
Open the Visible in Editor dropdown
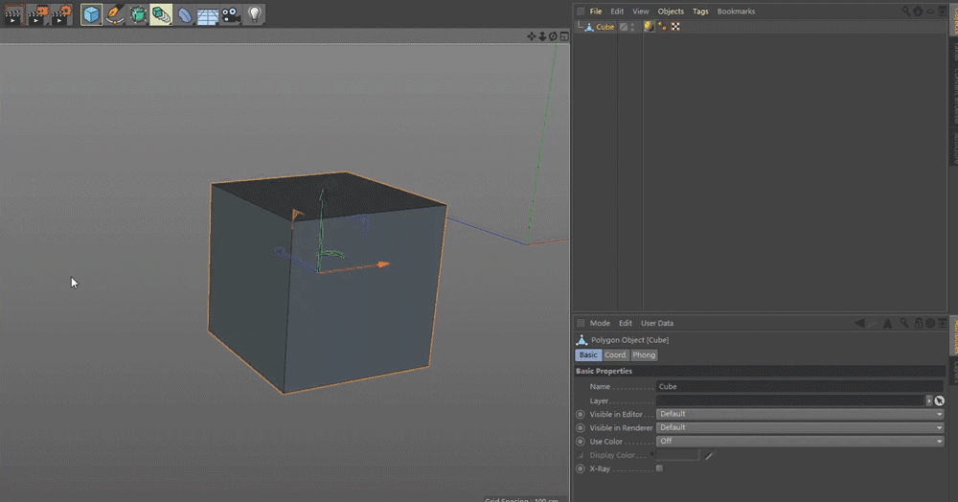(x=800, y=414)
